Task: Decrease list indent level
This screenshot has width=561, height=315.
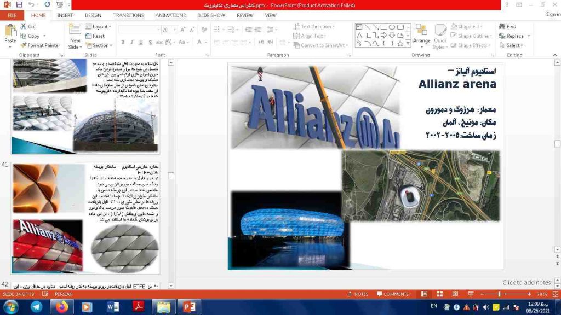Action: (248, 30)
